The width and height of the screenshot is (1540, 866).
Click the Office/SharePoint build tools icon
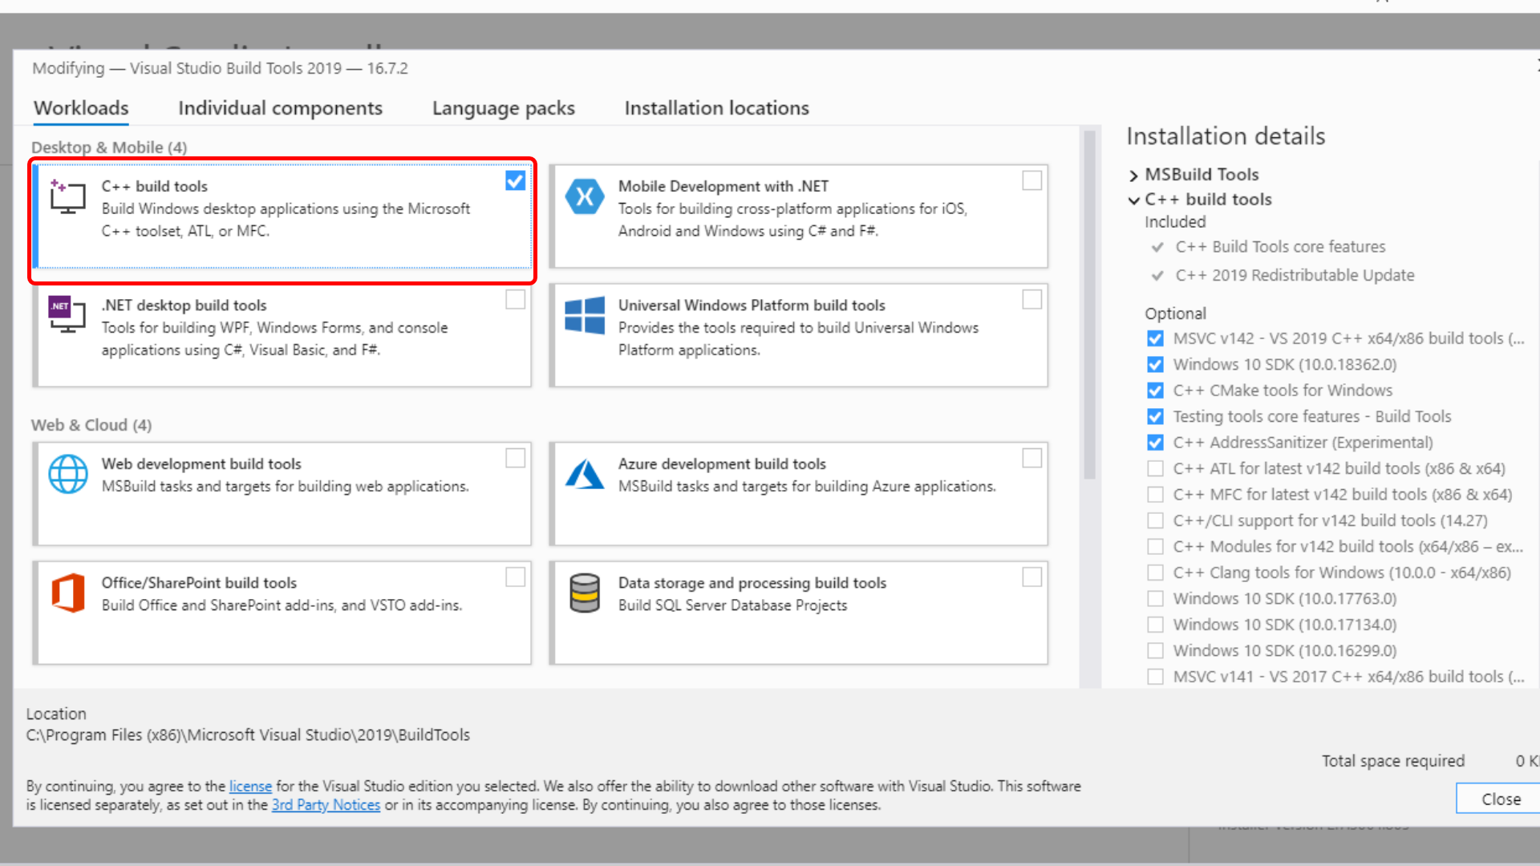67,593
